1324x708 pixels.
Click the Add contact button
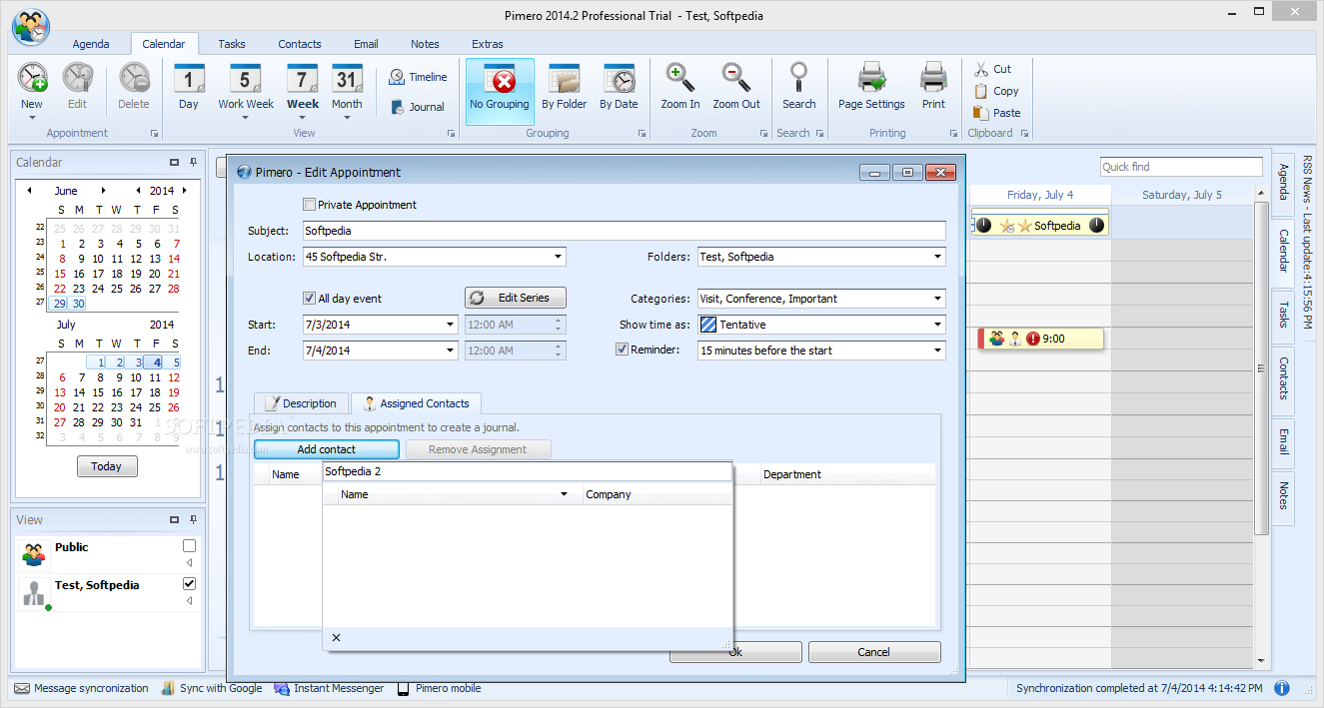[x=327, y=449]
